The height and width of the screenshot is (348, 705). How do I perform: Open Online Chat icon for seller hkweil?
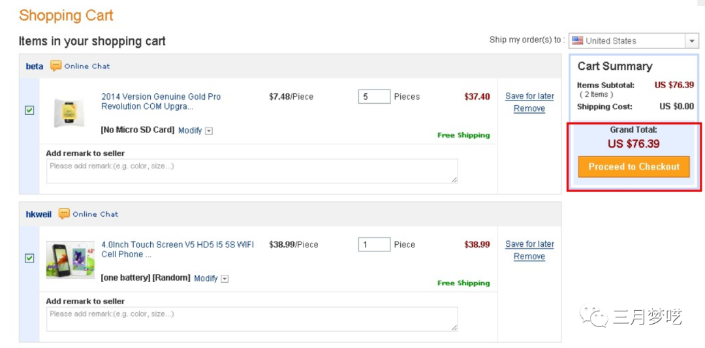pos(64,214)
